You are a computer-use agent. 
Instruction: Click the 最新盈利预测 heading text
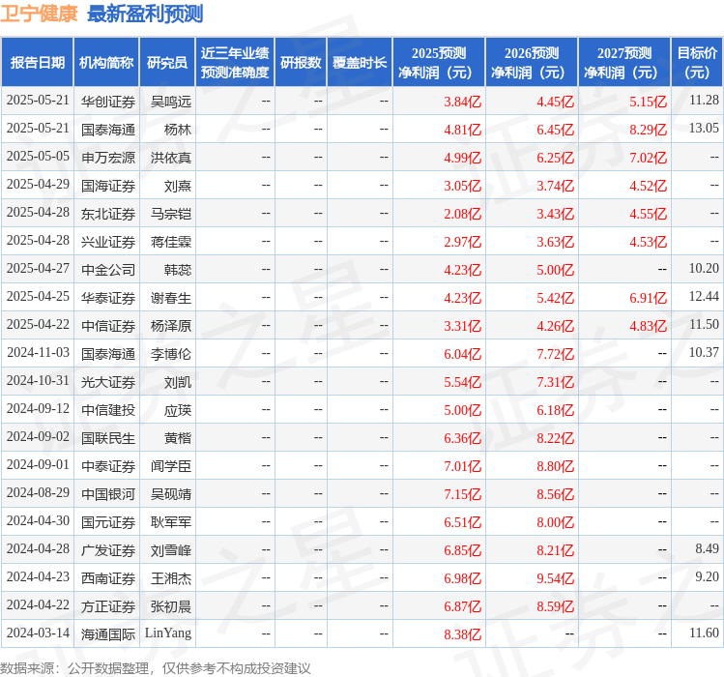pyautogui.click(x=145, y=14)
